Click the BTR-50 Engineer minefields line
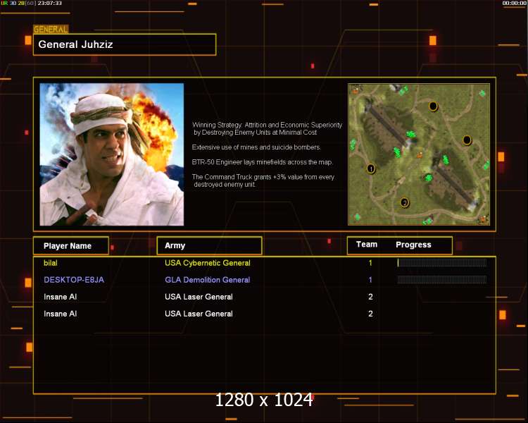The width and height of the screenshot is (528, 423). [263, 162]
